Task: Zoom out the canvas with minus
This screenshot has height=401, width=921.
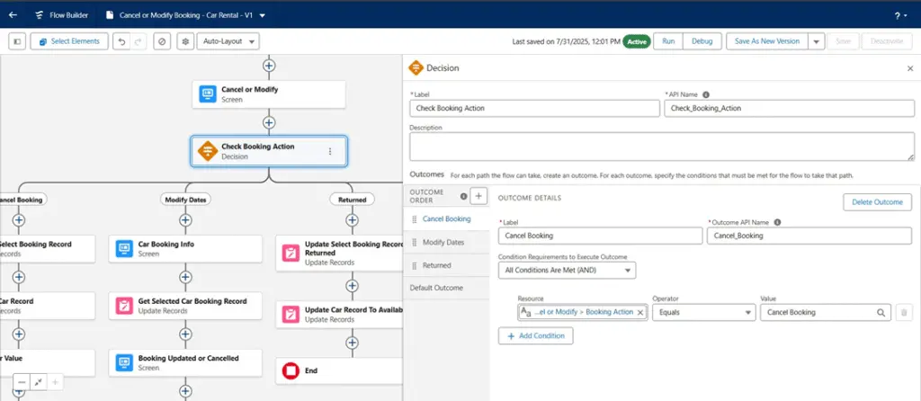Action: tap(22, 382)
